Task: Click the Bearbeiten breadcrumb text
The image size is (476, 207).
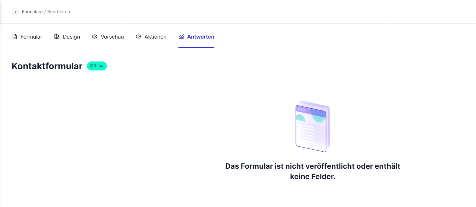Action: 59,12
